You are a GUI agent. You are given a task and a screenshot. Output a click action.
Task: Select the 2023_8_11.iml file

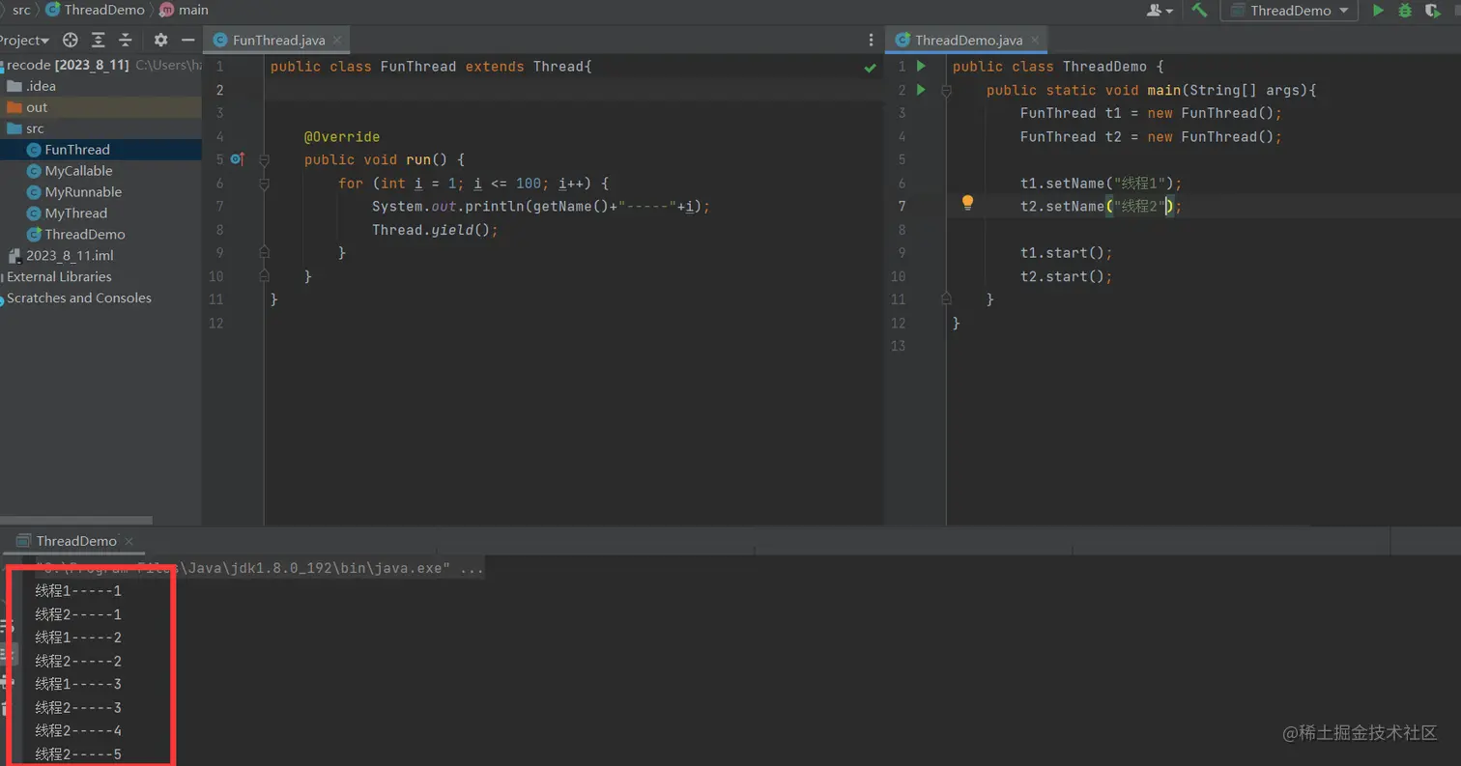(x=100, y=256)
